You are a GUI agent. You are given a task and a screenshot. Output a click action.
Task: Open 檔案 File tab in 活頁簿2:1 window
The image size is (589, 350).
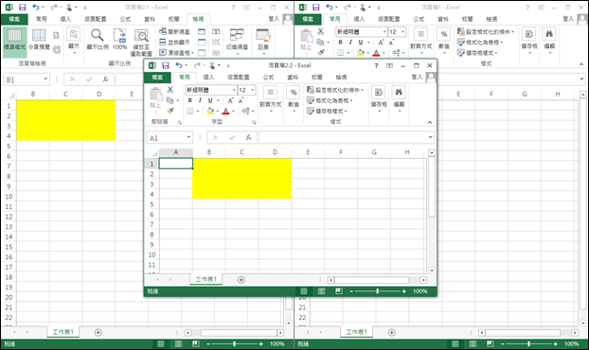click(14, 19)
